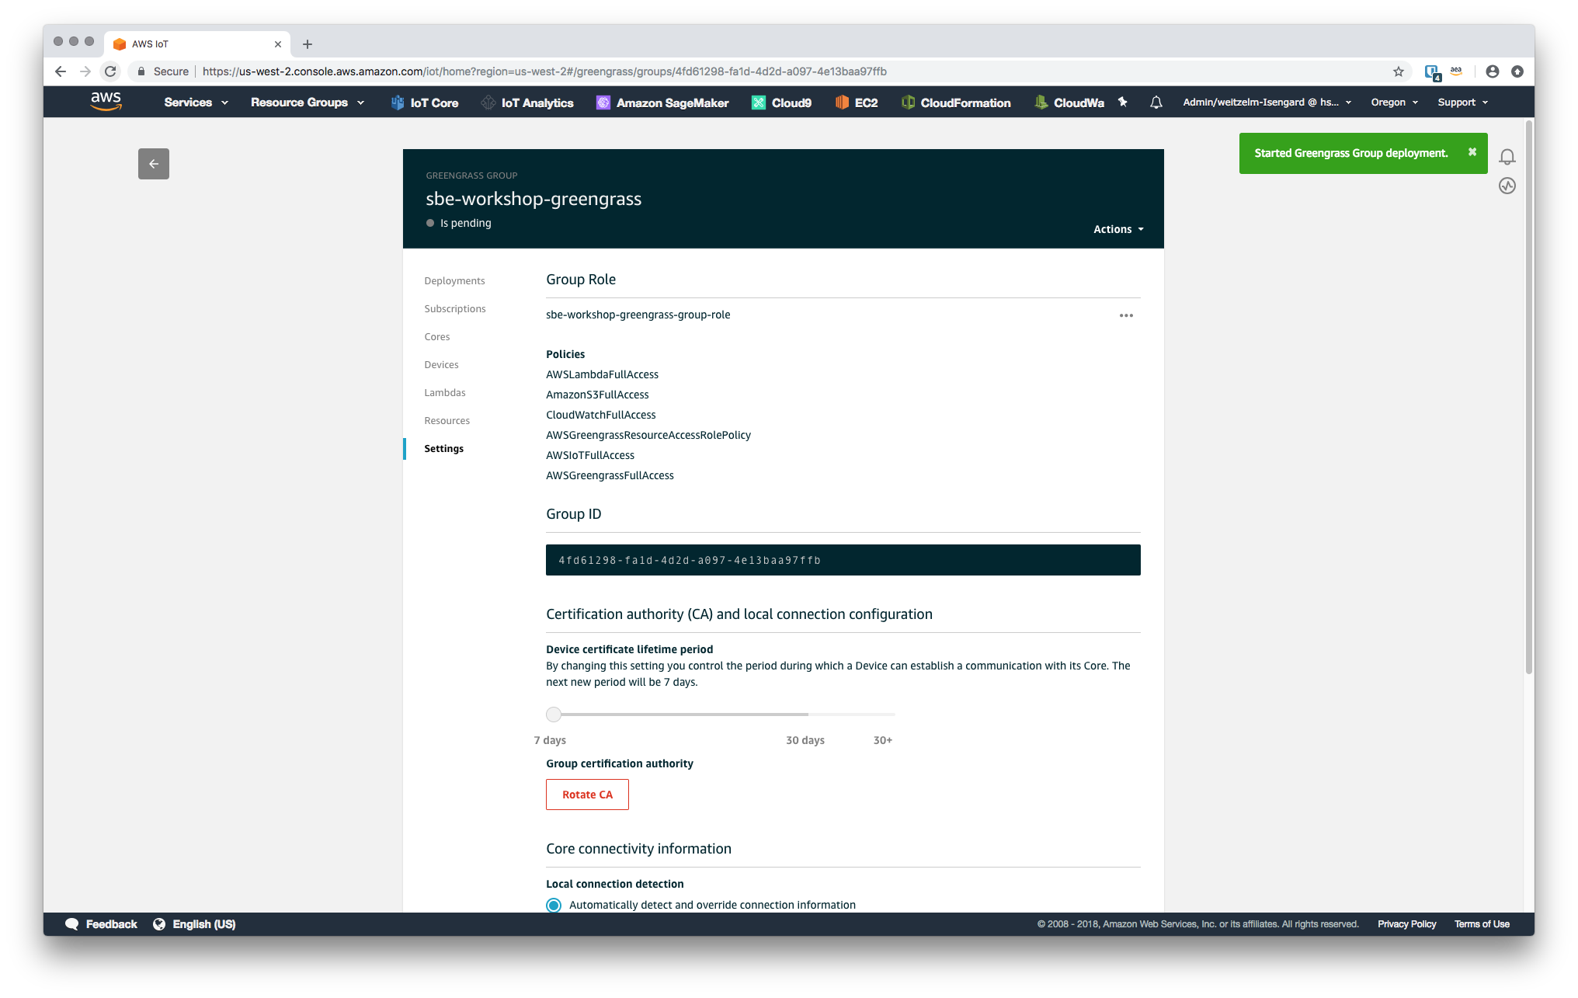1578x998 pixels.
Task: Open the IoT Core shortcut
Action: (424, 103)
